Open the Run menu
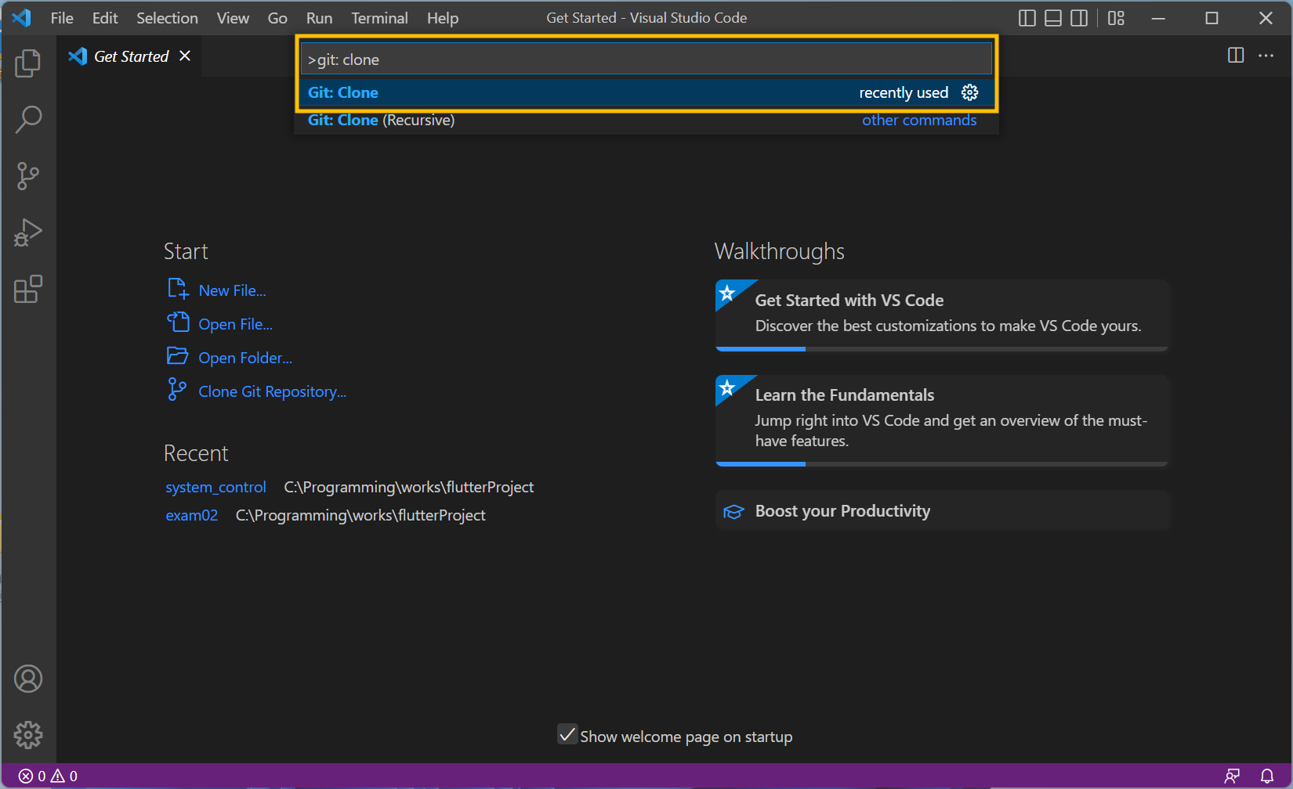Image resolution: width=1293 pixels, height=789 pixels. pos(319,18)
